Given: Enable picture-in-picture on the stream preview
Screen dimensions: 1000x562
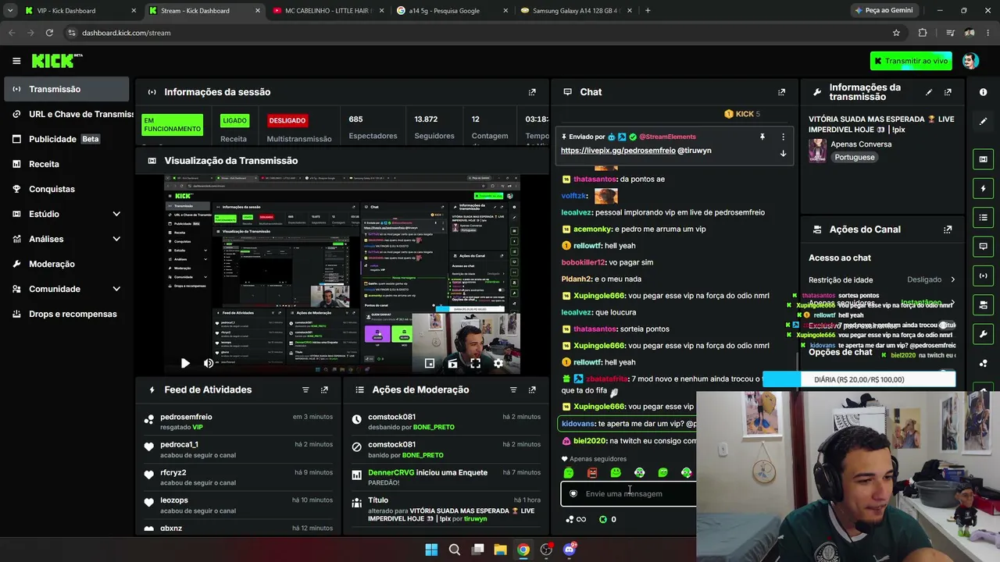Looking at the screenshot, I should [429, 363].
